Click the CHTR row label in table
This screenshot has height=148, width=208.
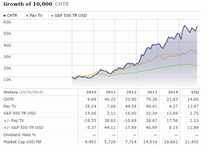coord(9,99)
